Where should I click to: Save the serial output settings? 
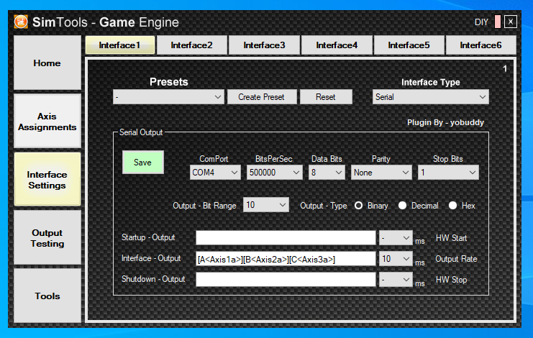click(142, 163)
